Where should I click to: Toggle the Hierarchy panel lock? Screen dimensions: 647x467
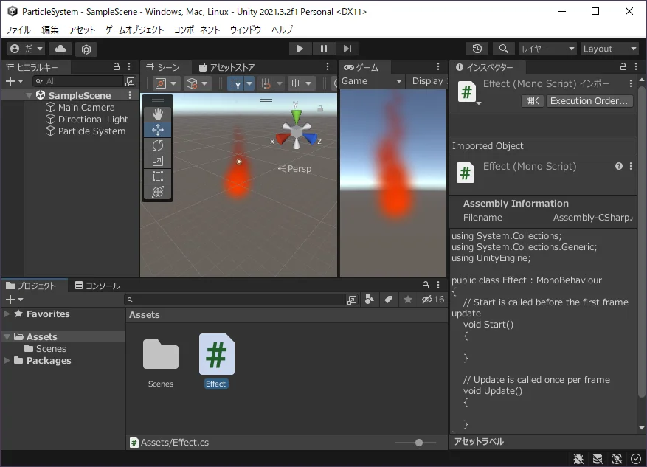click(117, 67)
